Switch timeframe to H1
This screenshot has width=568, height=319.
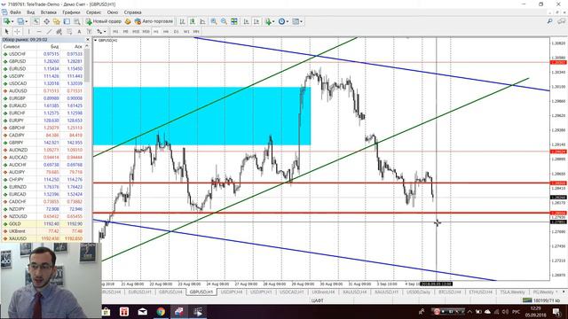(156, 32)
